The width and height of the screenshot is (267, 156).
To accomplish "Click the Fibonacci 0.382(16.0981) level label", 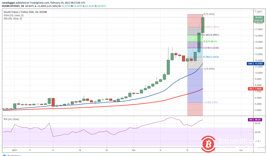I will click(211, 35).
